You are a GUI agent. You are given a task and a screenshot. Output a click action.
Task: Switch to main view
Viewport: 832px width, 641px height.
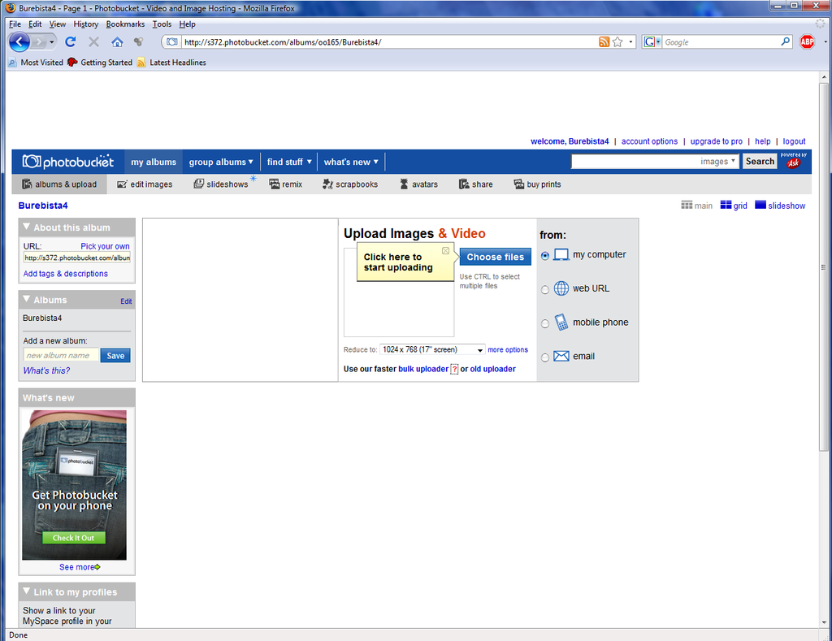(x=696, y=206)
